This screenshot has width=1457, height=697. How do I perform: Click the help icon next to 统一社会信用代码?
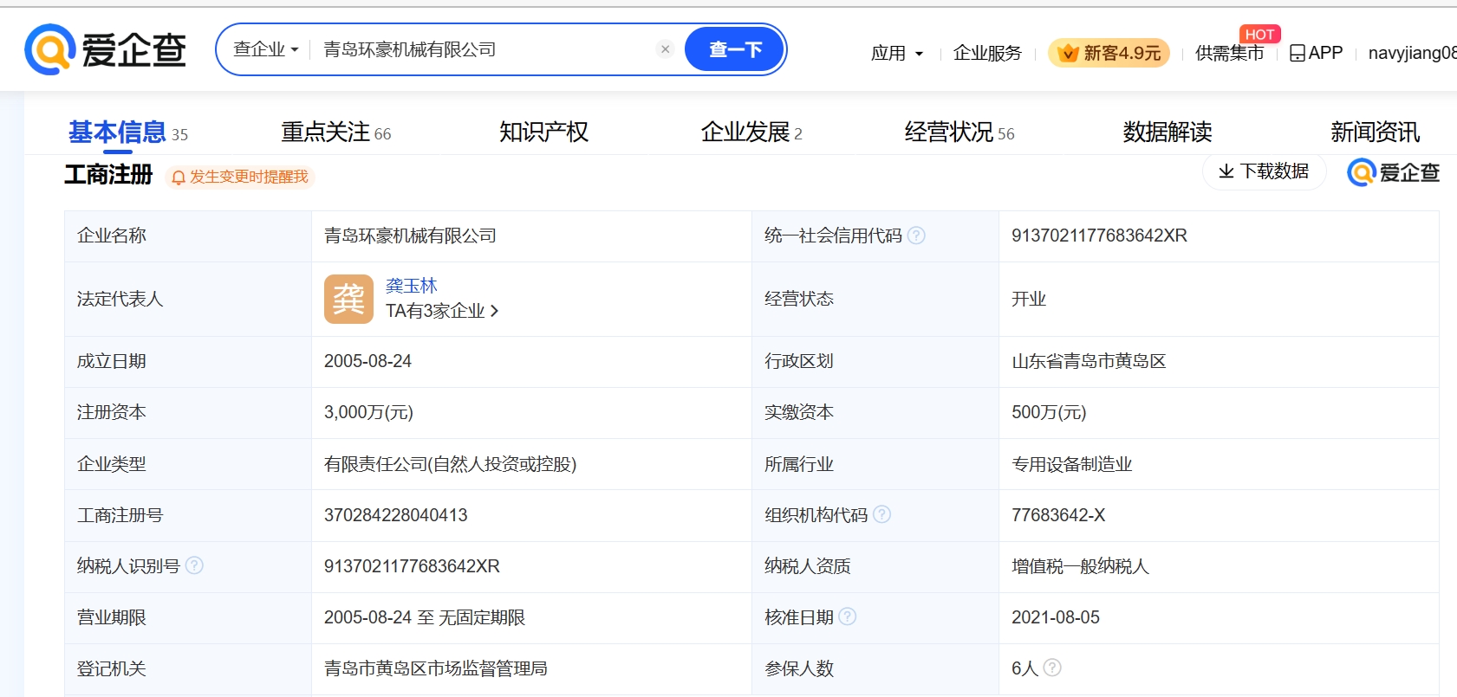click(916, 236)
